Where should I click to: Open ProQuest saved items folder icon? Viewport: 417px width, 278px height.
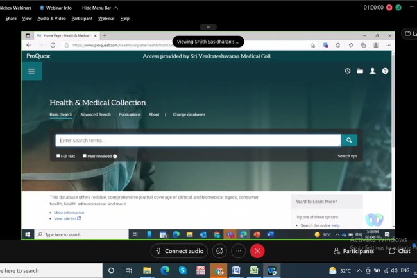(x=360, y=71)
